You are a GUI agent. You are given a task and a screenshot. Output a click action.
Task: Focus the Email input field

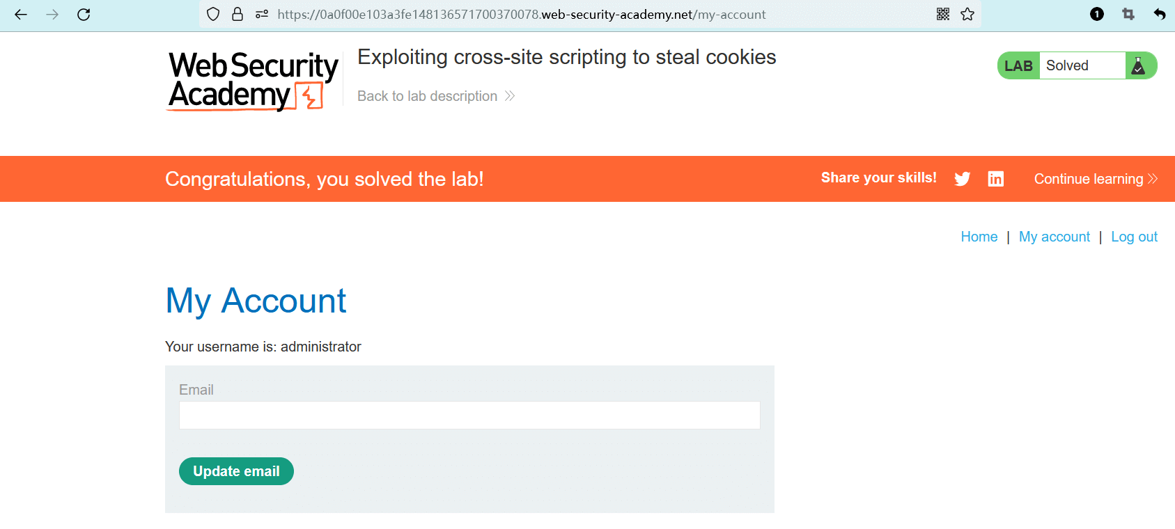pyautogui.click(x=469, y=415)
